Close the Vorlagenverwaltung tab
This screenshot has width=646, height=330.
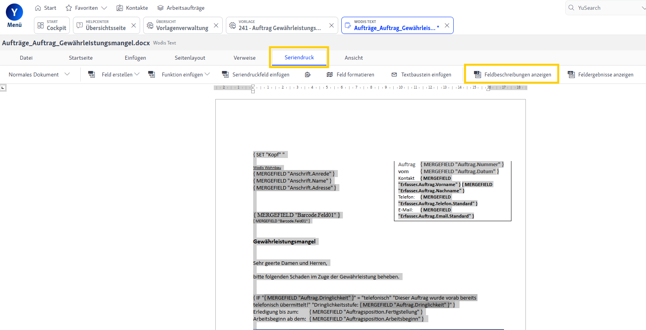216,25
